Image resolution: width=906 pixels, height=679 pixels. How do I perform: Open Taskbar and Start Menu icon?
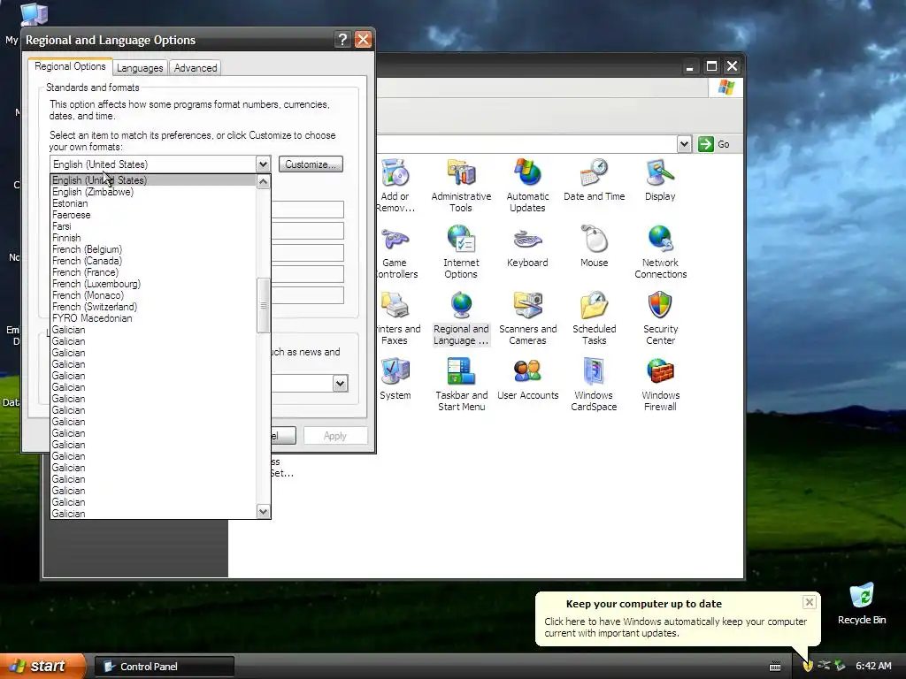[x=461, y=385]
